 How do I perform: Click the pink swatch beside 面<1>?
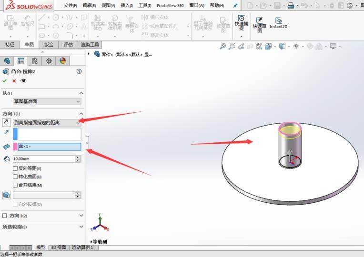coord(15,147)
